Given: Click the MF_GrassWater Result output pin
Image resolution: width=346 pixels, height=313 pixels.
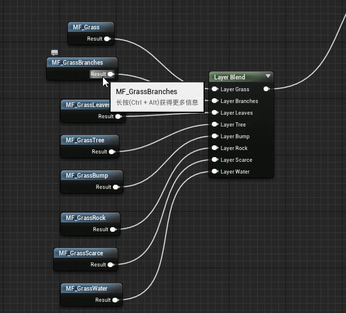Looking at the screenshot, I should [115, 300].
